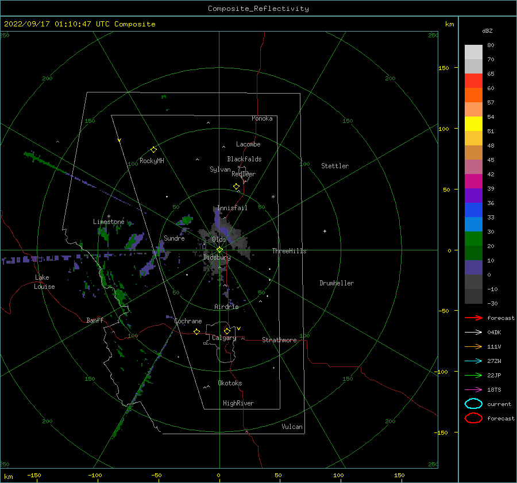This screenshot has height=483, width=517.
Task: Click the dBZ legend heading
Action: point(487,30)
